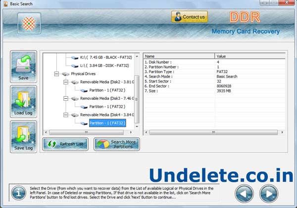
Task: Click partition icon under Disk2
Action: [x=84, y=91]
